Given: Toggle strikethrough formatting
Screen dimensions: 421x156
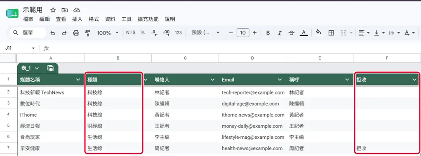Looking at the screenshot, I should tap(291, 33).
